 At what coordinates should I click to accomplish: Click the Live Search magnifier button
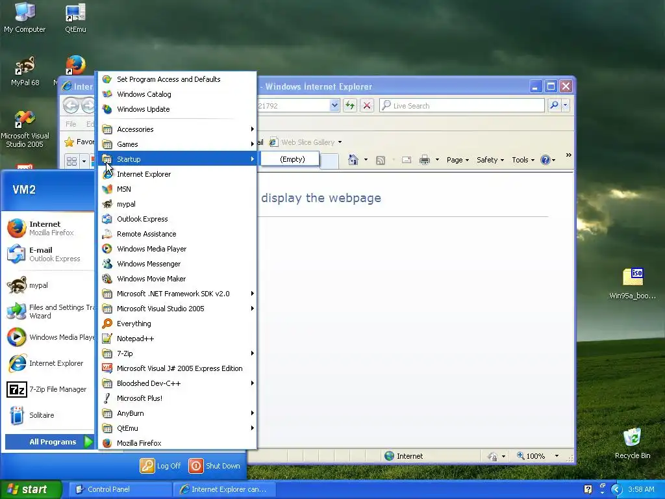pyautogui.click(x=554, y=105)
